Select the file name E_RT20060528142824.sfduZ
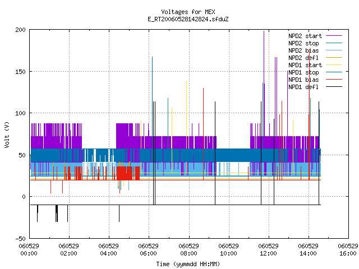 (x=188, y=19)
